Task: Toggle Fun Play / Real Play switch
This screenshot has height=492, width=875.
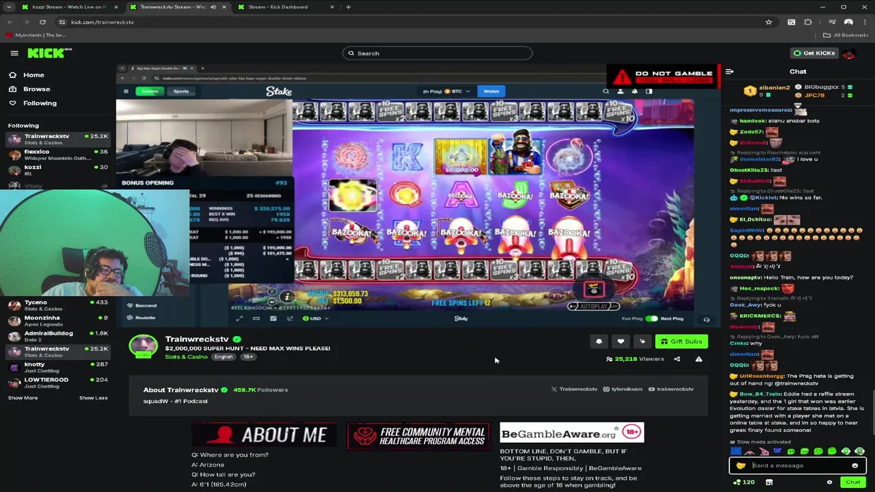Action: pos(651,318)
